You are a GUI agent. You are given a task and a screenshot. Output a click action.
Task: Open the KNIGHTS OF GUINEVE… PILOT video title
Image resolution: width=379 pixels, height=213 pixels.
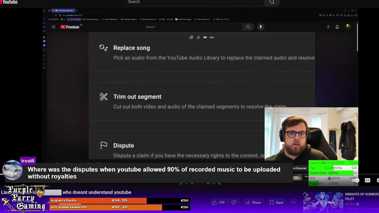[x=362, y=196]
